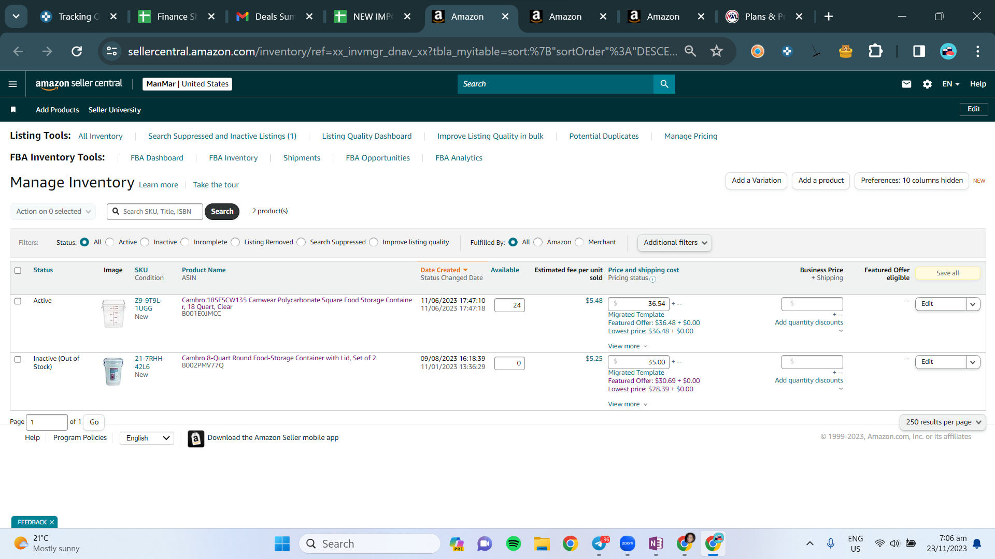Expand View more for Cambro 18SFSCW135 row
Image resolution: width=995 pixels, height=559 pixels.
click(x=628, y=346)
